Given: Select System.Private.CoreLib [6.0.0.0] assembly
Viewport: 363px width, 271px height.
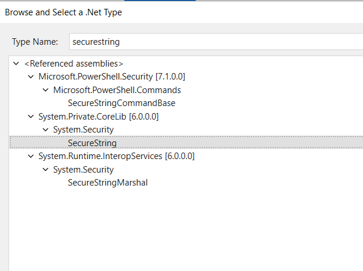Looking at the screenshot, I should pos(98,117).
